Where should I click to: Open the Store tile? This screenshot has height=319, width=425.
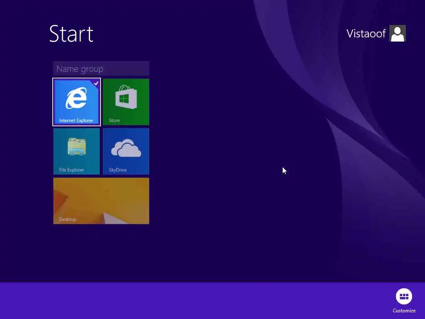[x=126, y=102]
